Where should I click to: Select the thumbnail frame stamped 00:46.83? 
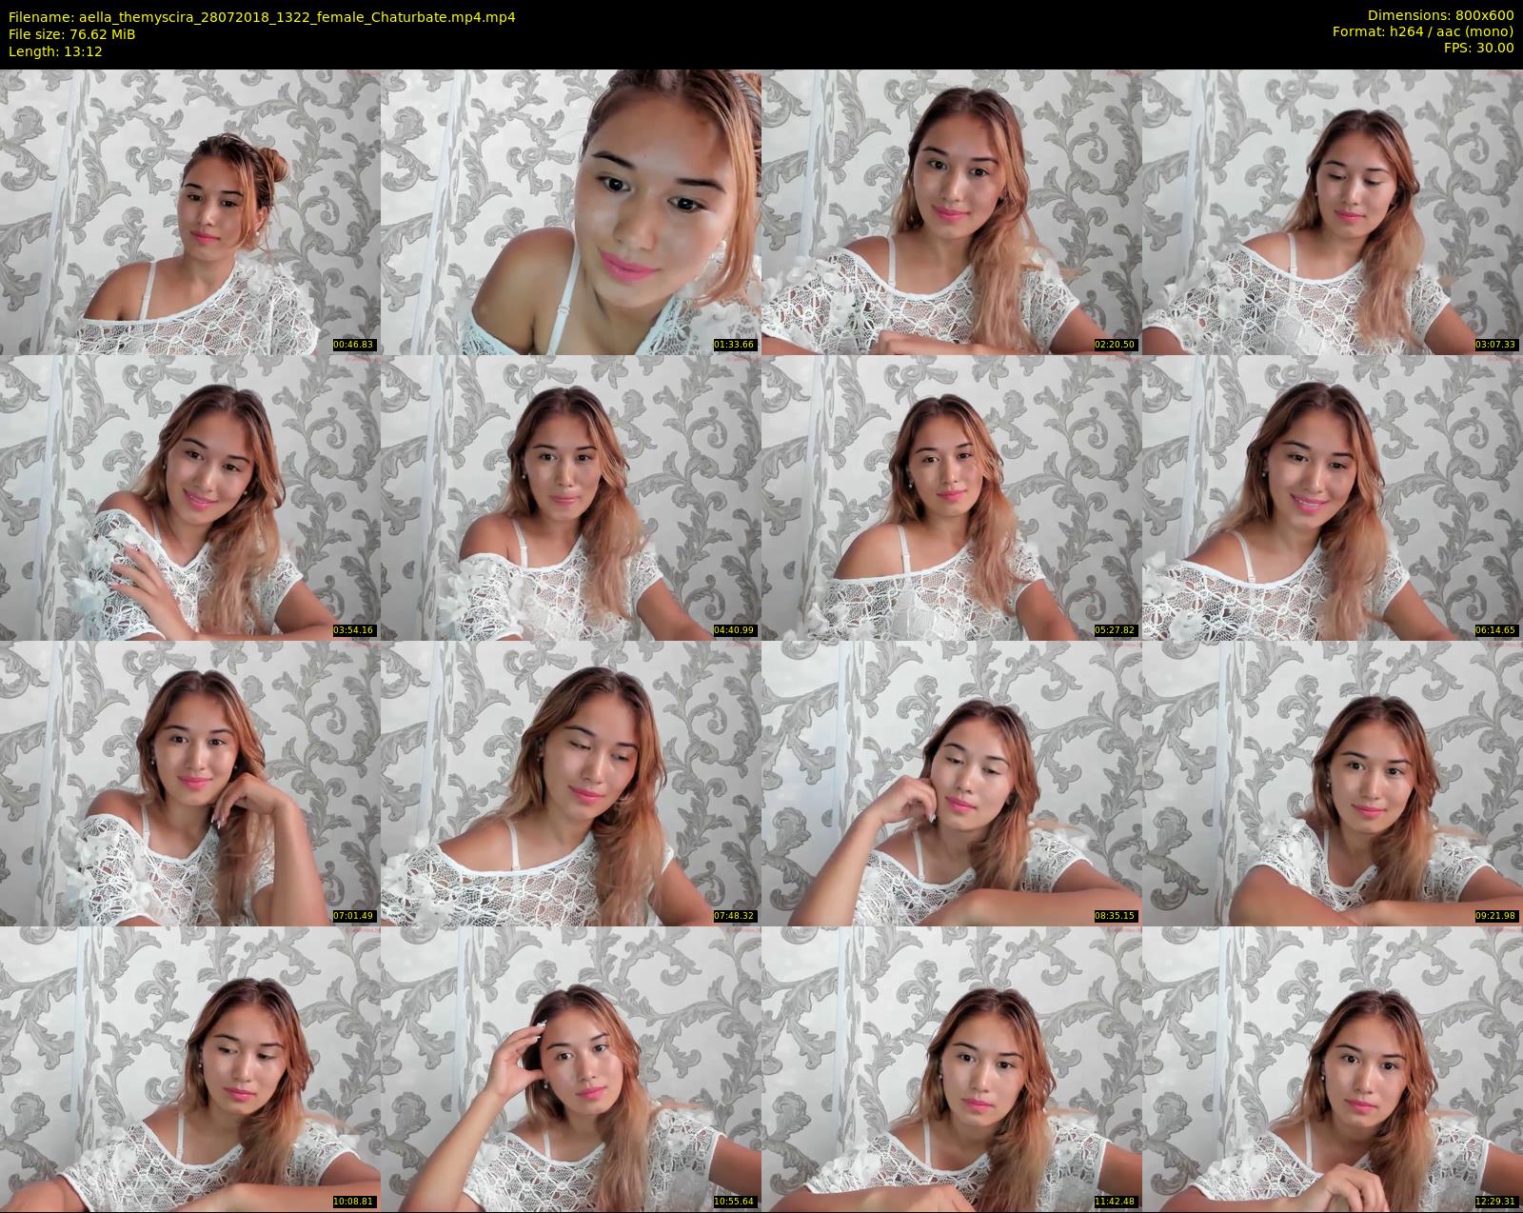(x=190, y=211)
